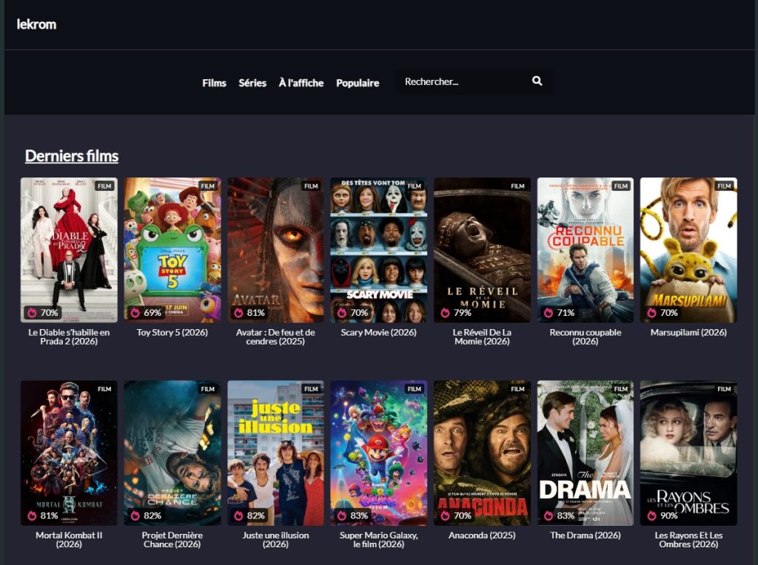758x565 pixels.
Task: Click the flame icon on Les Rayons Et Les Ombres
Action: pos(651,515)
